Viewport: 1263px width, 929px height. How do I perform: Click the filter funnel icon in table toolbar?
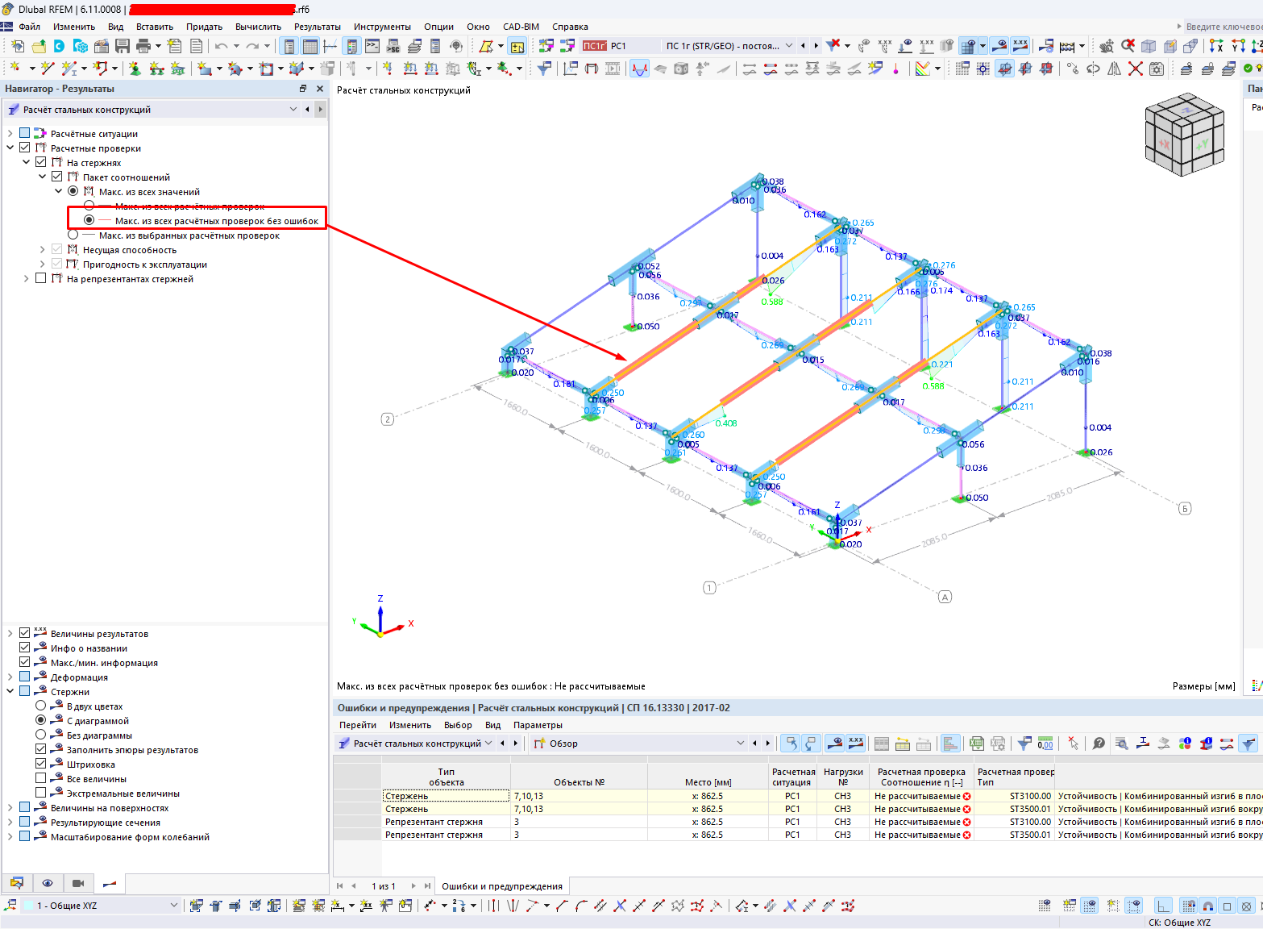(1024, 744)
